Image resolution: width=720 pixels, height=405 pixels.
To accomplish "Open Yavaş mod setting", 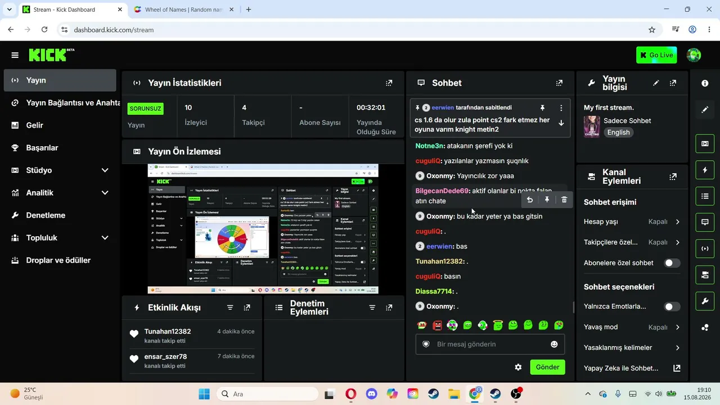I will (x=632, y=327).
